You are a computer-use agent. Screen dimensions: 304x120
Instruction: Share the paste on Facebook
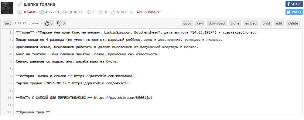pyautogui.click(x=294, y=4)
